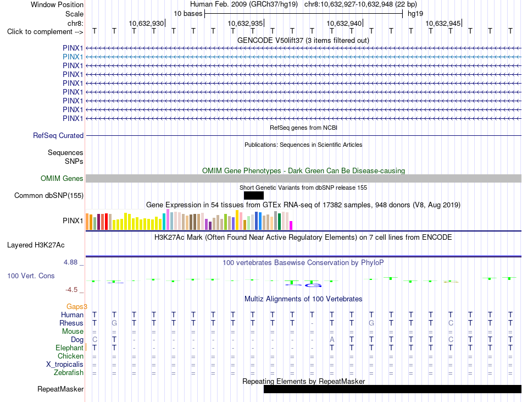Click the bright red bar in GTEx expression chart
Screen dimensions: 522x402
pos(106,222)
